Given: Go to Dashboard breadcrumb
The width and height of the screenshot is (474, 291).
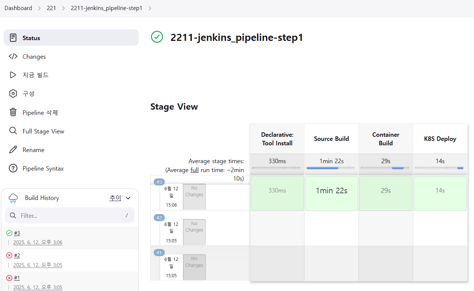Looking at the screenshot, I should (18, 8).
